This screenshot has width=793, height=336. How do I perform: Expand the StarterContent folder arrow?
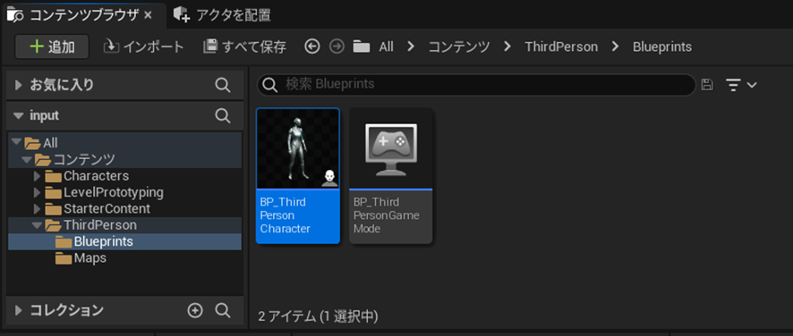37,209
